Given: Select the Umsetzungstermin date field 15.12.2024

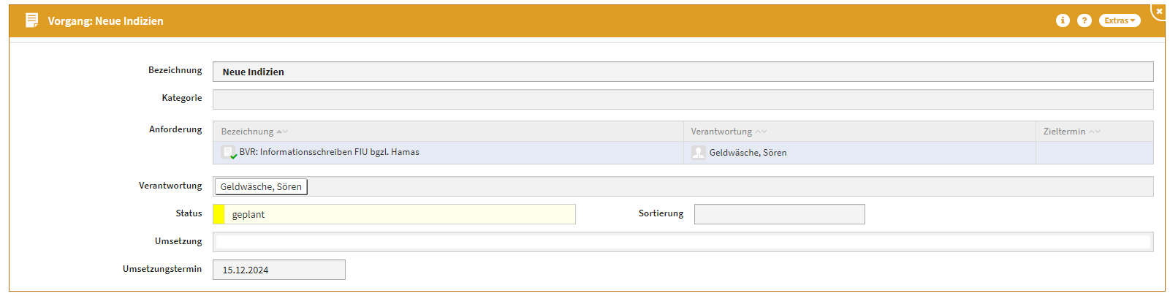Looking at the screenshot, I should click(x=278, y=270).
